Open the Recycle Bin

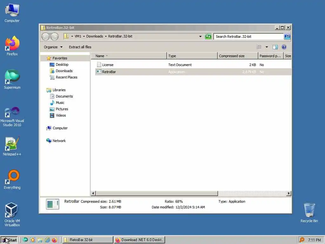coord(309,213)
